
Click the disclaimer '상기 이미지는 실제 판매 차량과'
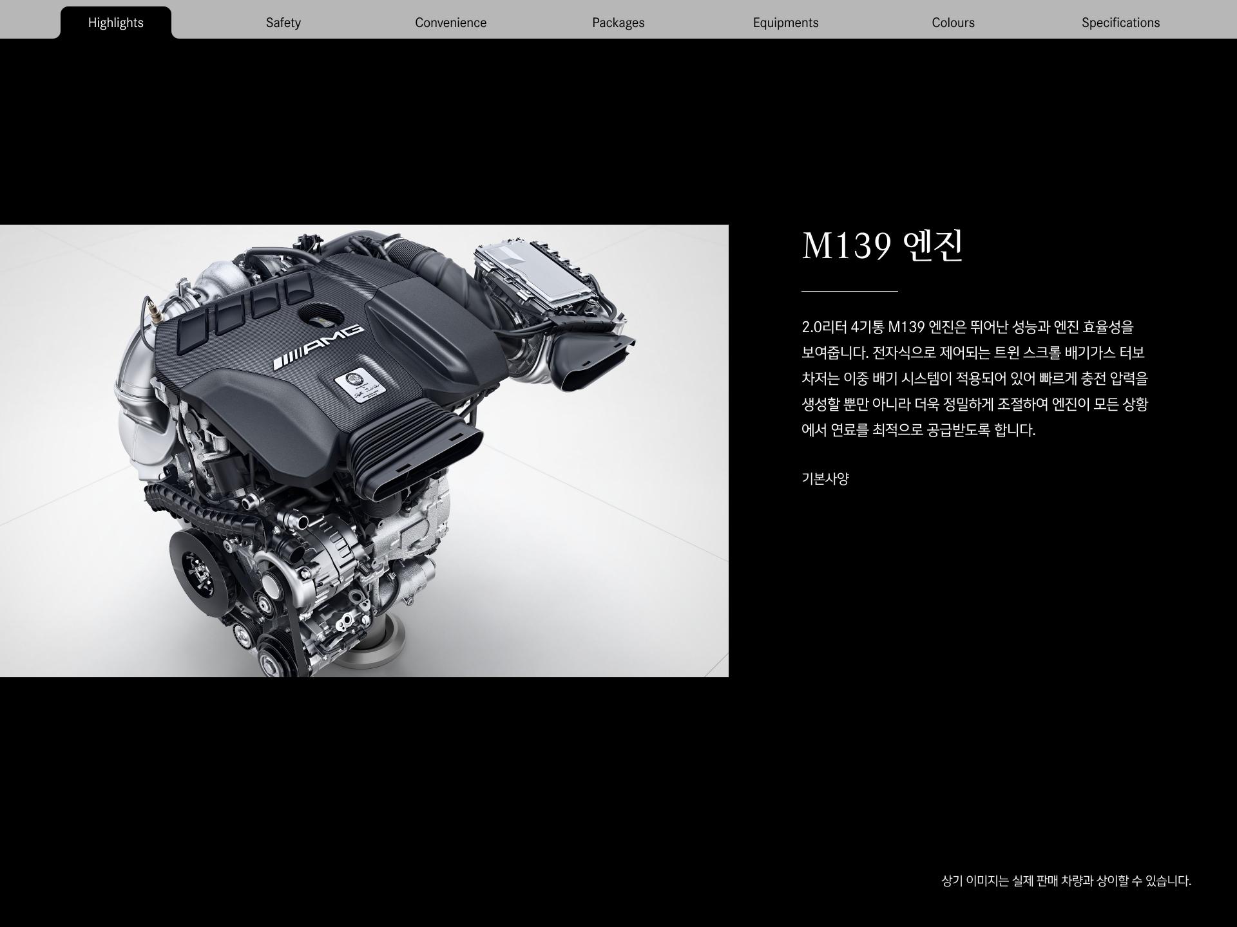[1066, 881]
